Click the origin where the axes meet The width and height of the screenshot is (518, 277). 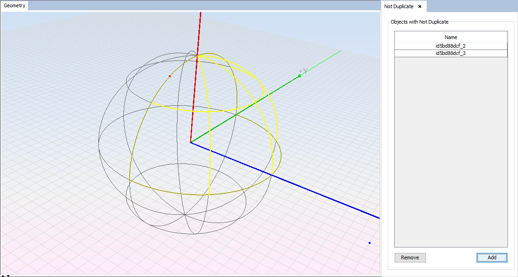point(190,142)
